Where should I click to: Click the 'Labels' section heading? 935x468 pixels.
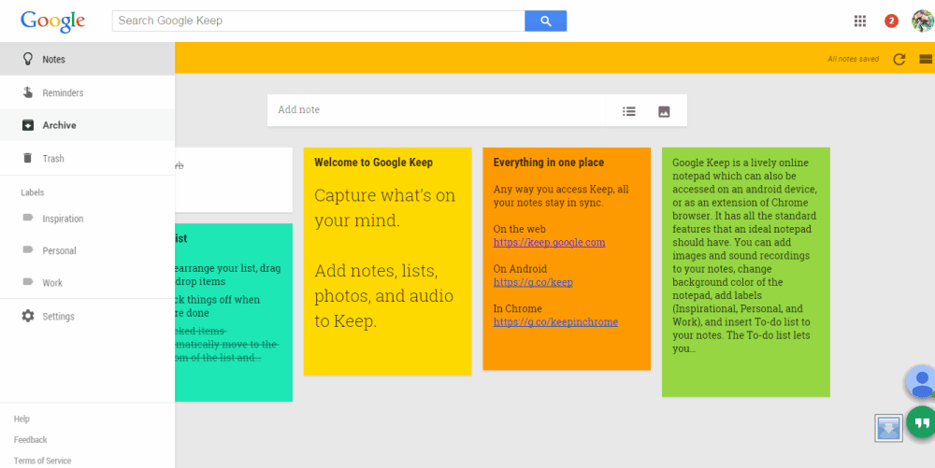click(x=32, y=192)
